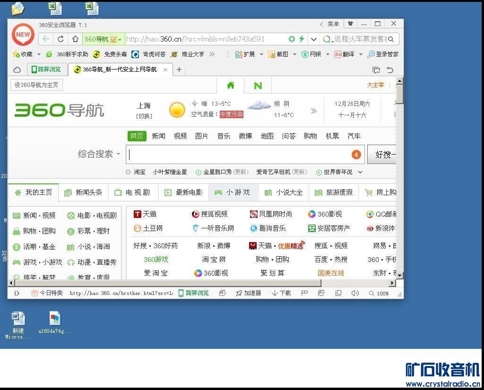Open the settings gear below search box
Screen dimensions: 484x390
pyautogui.click(x=128, y=172)
